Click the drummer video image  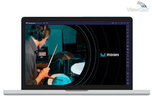(x=55, y=55)
